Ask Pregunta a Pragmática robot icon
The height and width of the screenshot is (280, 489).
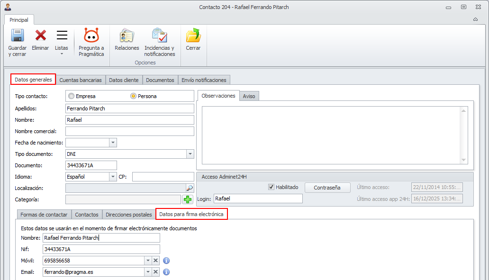pos(91,35)
